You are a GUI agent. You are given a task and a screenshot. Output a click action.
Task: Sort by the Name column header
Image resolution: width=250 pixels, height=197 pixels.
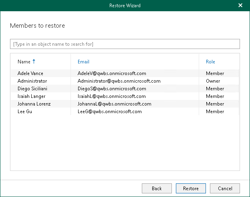pyautogui.click(x=24, y=62)
